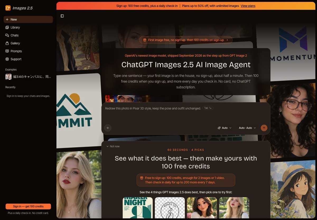Click the Recently section label
Screen dimensions: 317x220
pos(10,87)
